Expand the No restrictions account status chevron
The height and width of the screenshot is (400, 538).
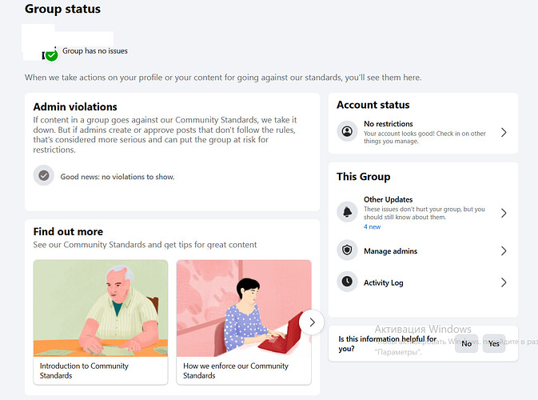[504, 132]
